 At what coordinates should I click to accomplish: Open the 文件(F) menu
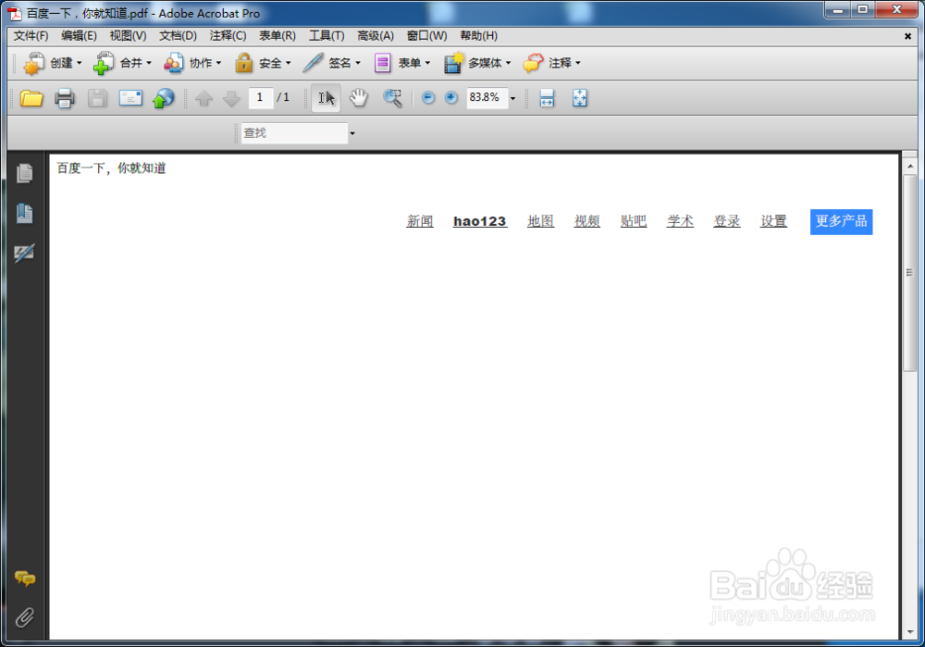coord(31,36)
